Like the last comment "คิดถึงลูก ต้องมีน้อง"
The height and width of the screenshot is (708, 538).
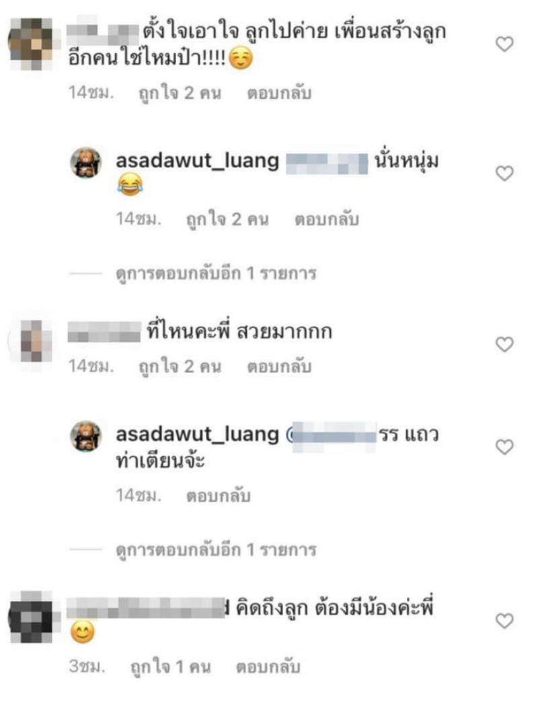point(504,621)
